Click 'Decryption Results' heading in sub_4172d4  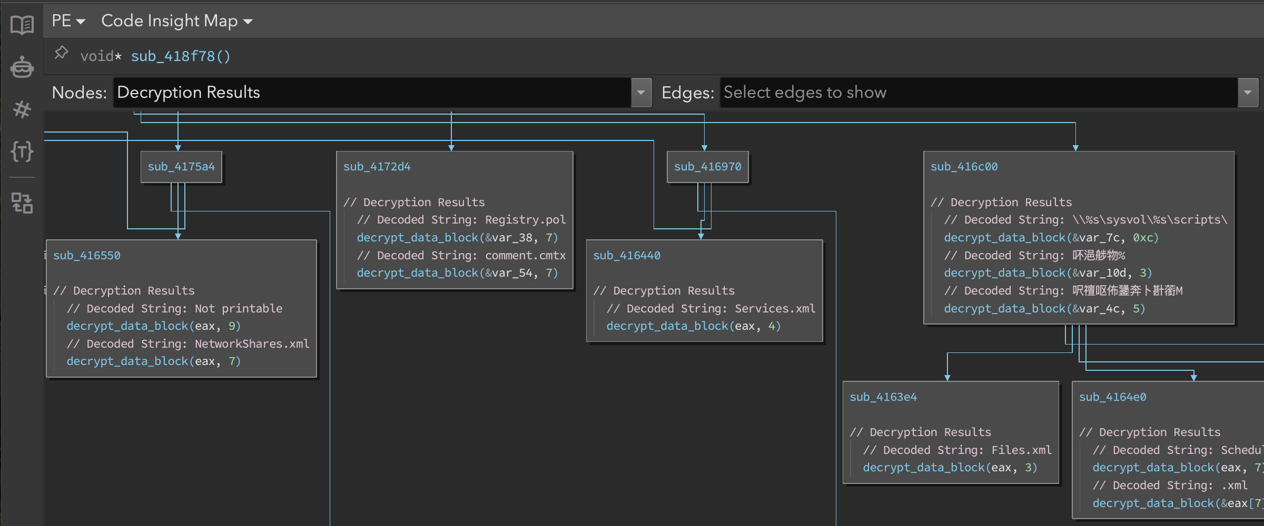pos(414,203)
